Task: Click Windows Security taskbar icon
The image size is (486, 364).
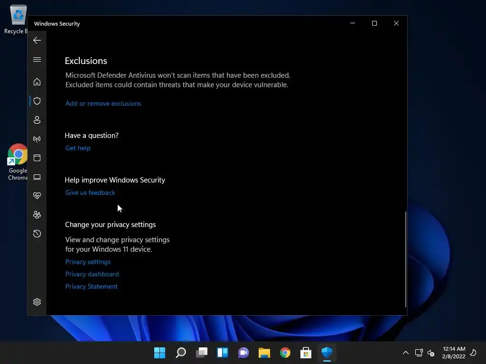Action: tap(327, 353)
